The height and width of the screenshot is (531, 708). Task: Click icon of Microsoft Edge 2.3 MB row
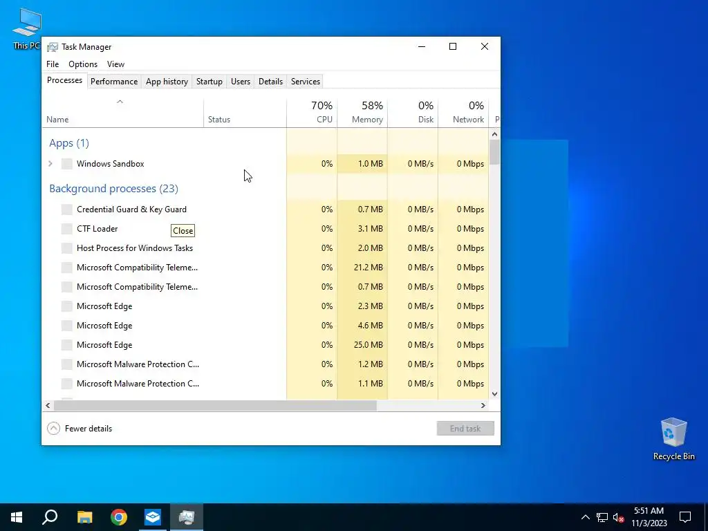coord(67,306)
